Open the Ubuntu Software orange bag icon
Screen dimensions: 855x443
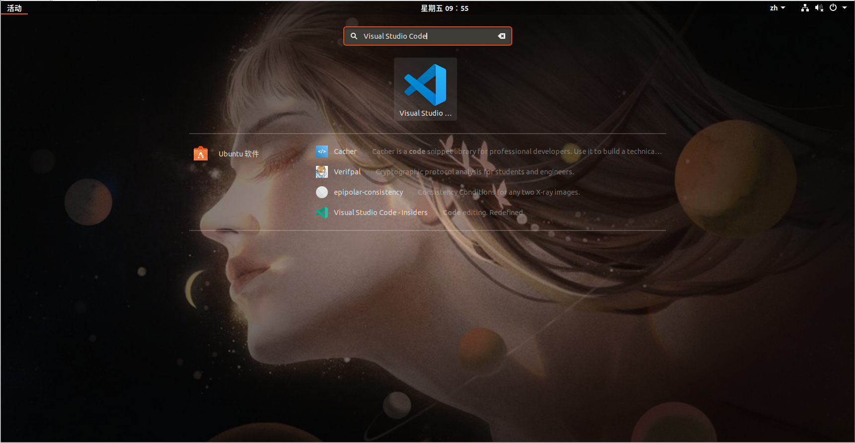201,153
